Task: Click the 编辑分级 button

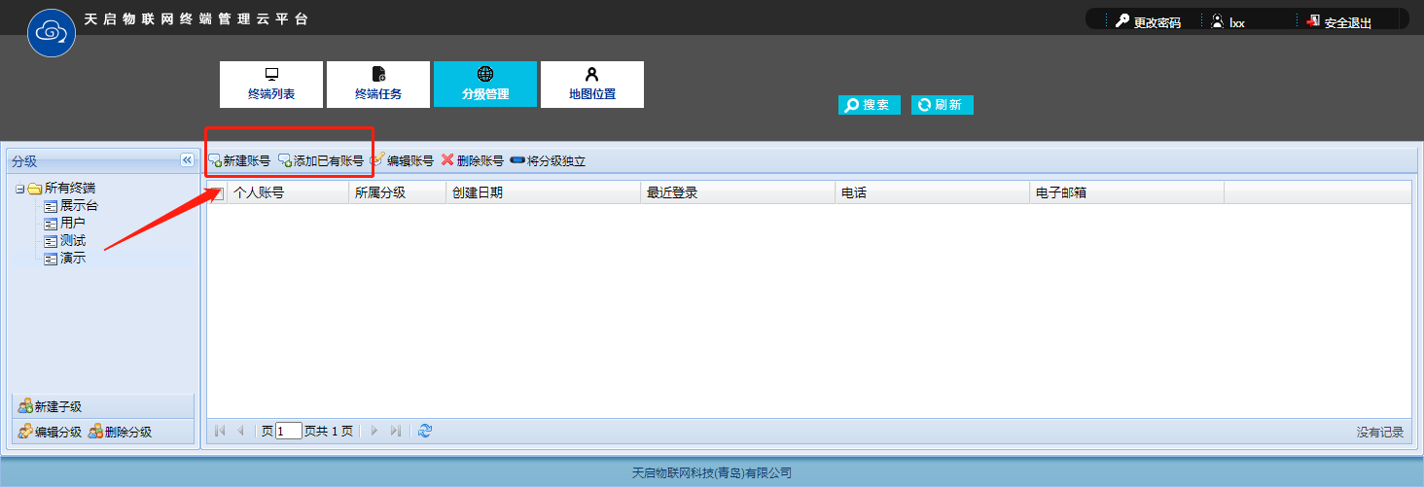Action: pyautogui.click(x=50, y=432)
